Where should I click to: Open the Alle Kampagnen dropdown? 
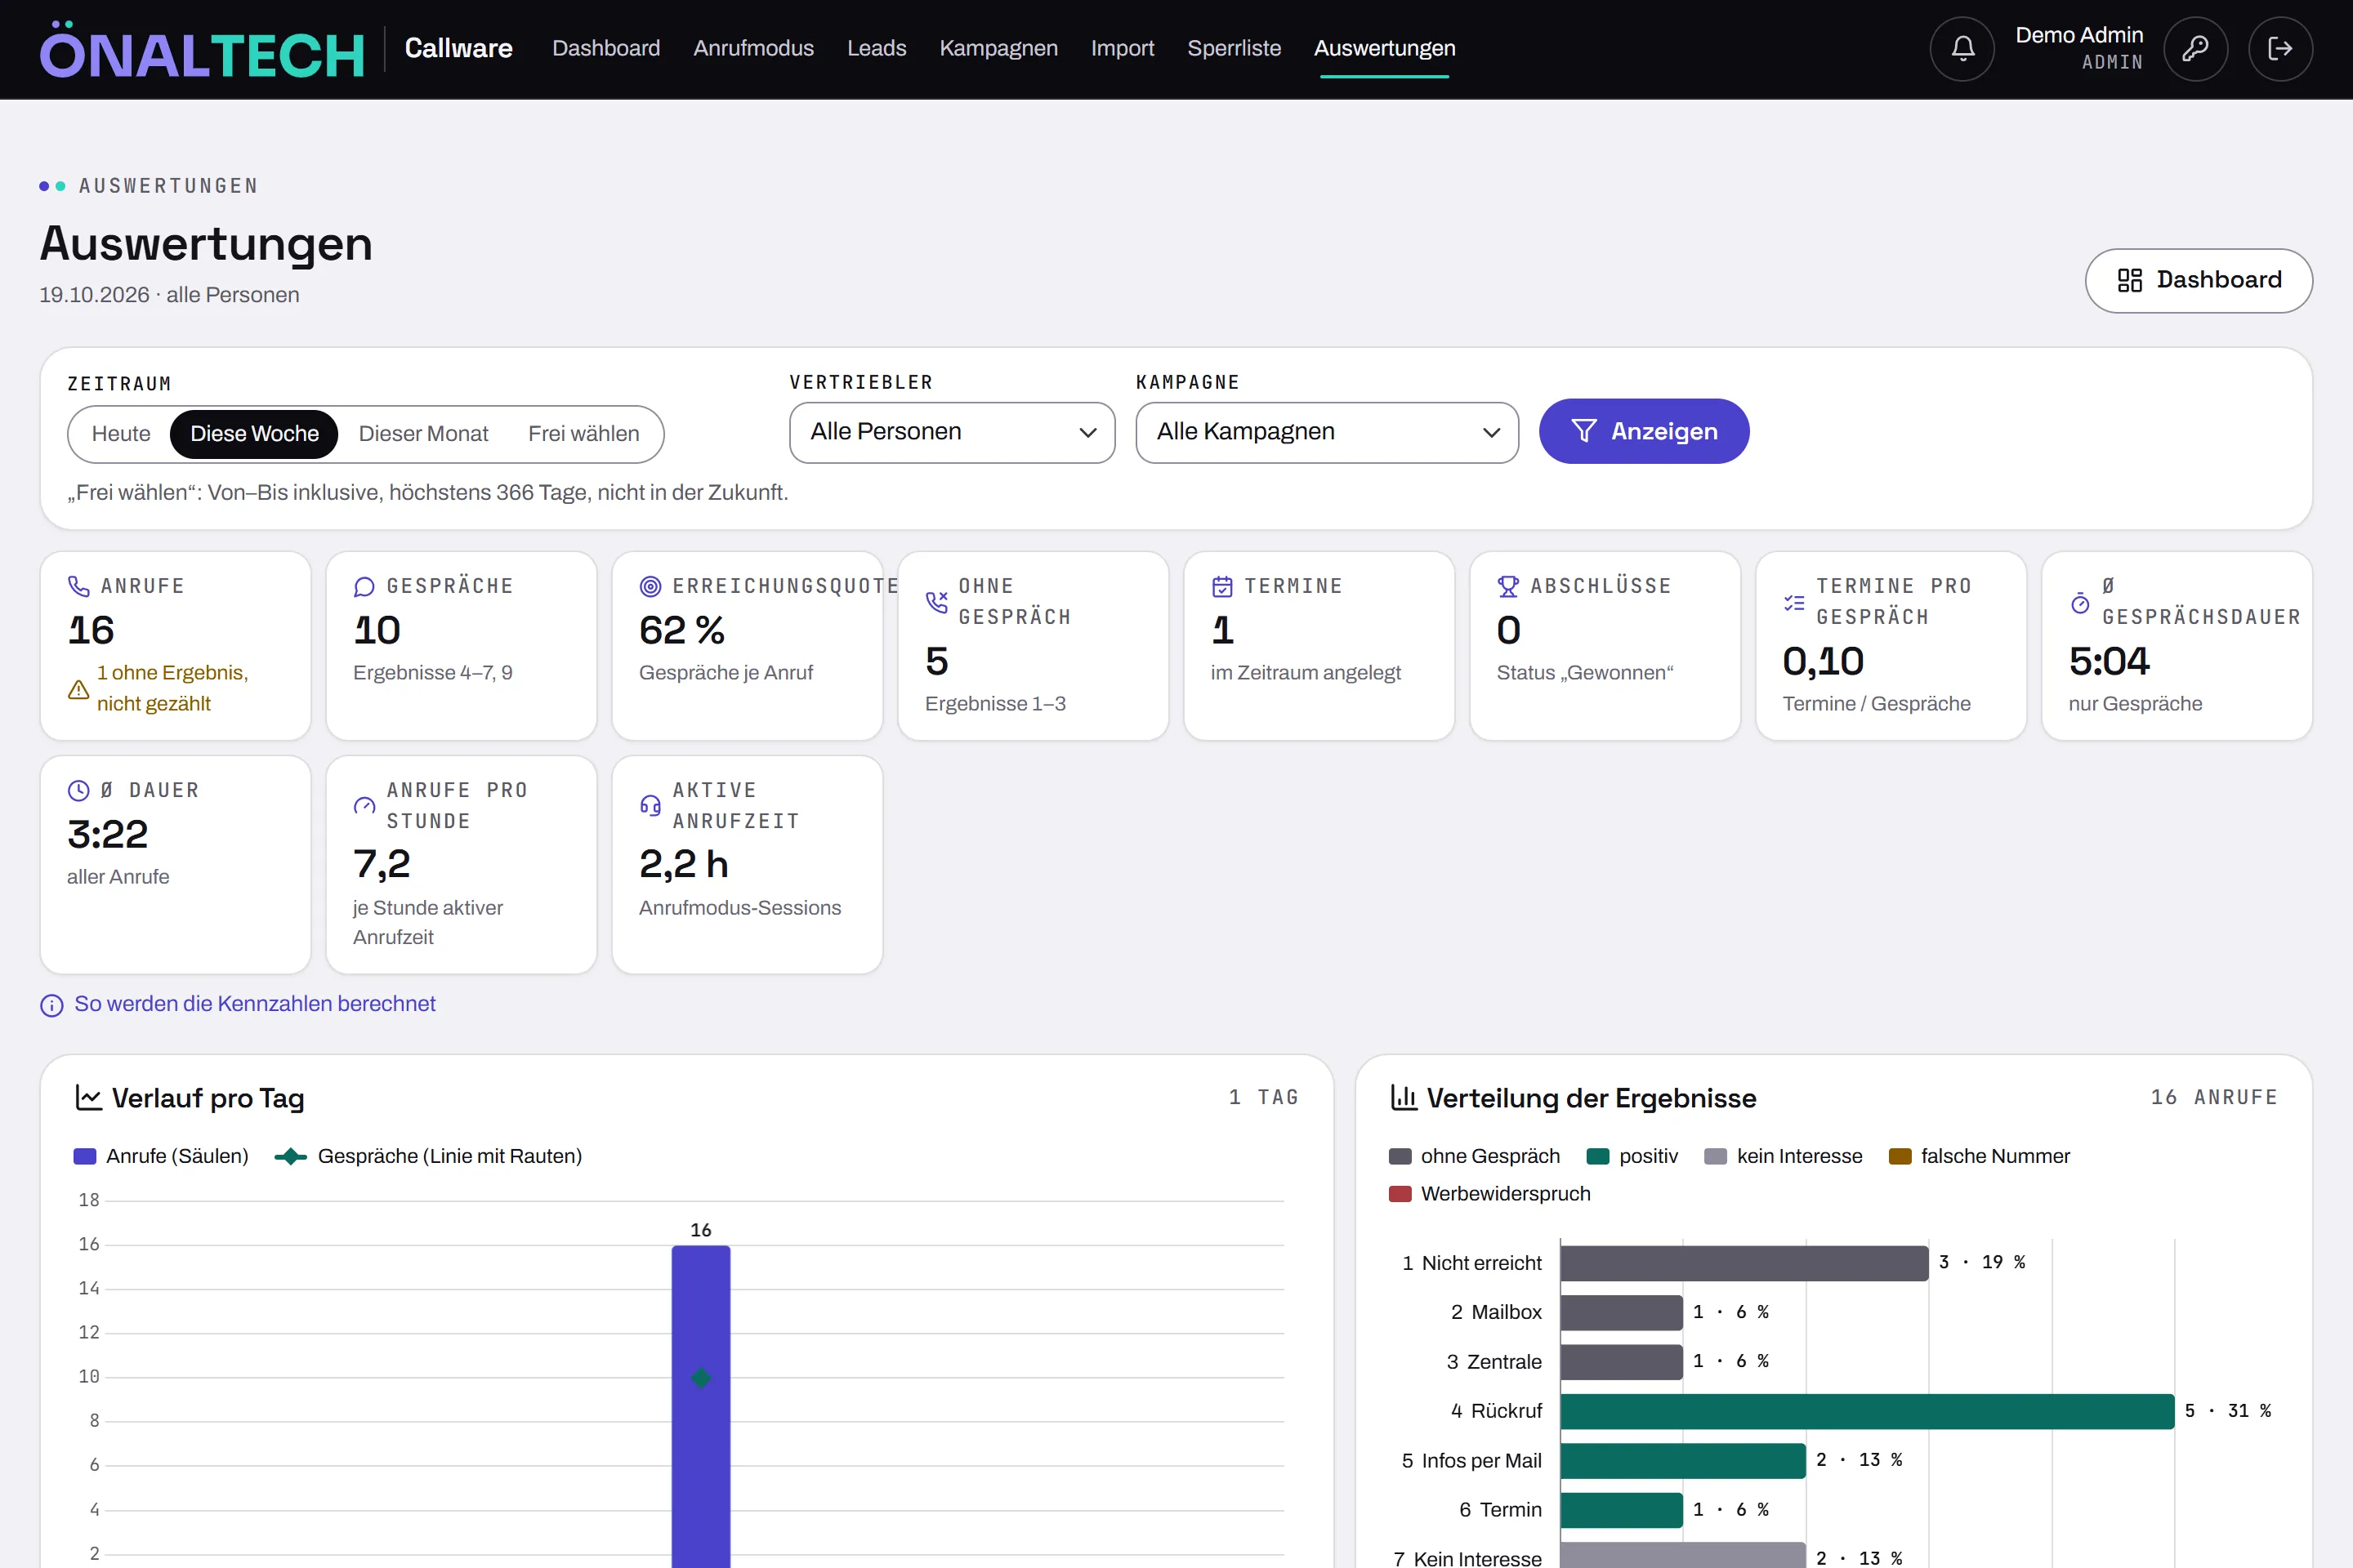1327,432
